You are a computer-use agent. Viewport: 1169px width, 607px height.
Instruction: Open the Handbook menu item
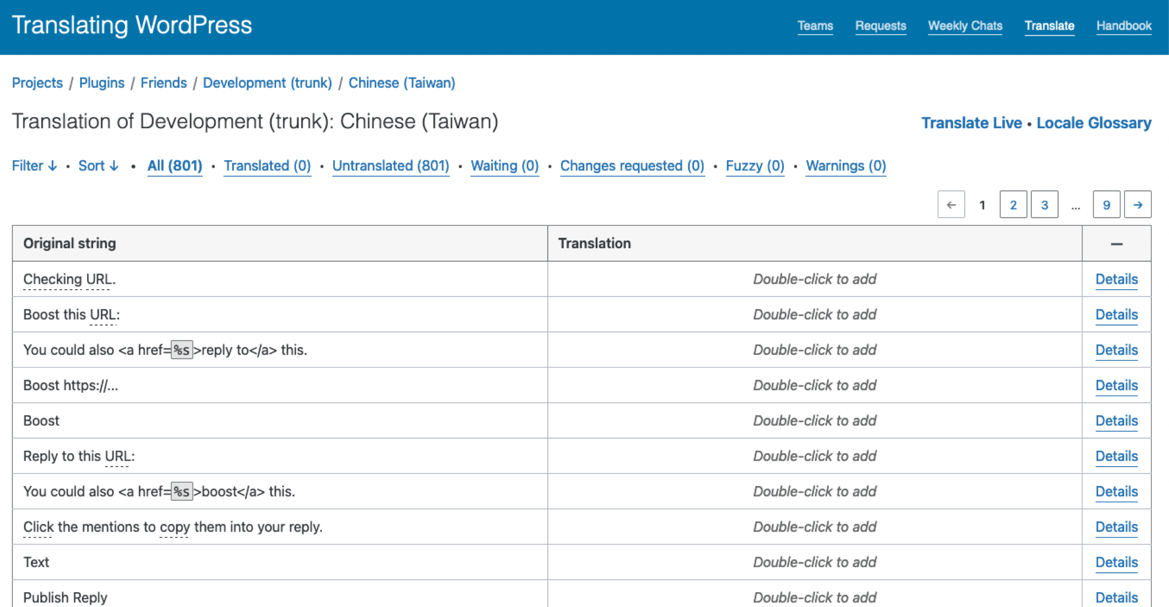point(1124,26)
